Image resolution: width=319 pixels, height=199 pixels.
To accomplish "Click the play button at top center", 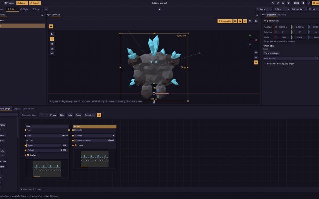I will click(x=160, y=9).
